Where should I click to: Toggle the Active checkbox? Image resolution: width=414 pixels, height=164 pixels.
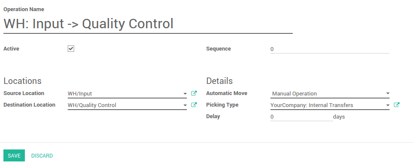coord(71,48)
